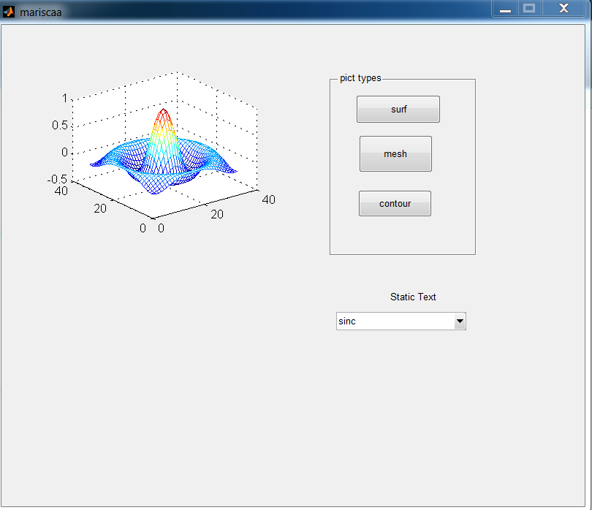Click the Static Text label
The width and height of the screenshot is (592, 510).
pyautogui.click(x=413, y=297)
